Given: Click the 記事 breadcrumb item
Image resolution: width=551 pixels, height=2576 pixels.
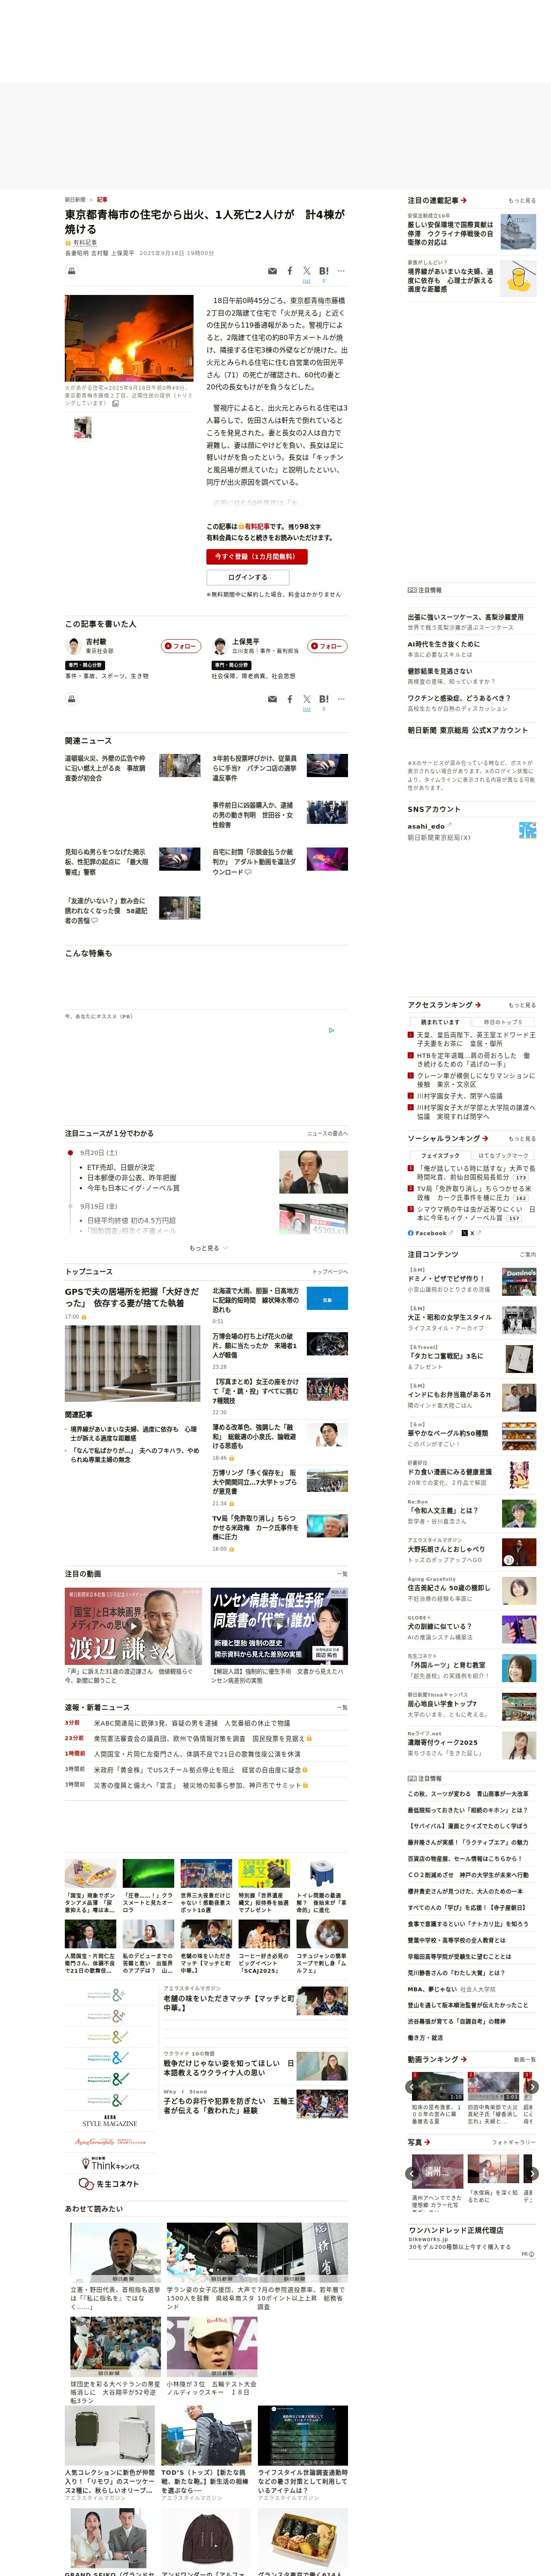Looking at the screenshot, I should pyautogui.click(x=102, y=200).
